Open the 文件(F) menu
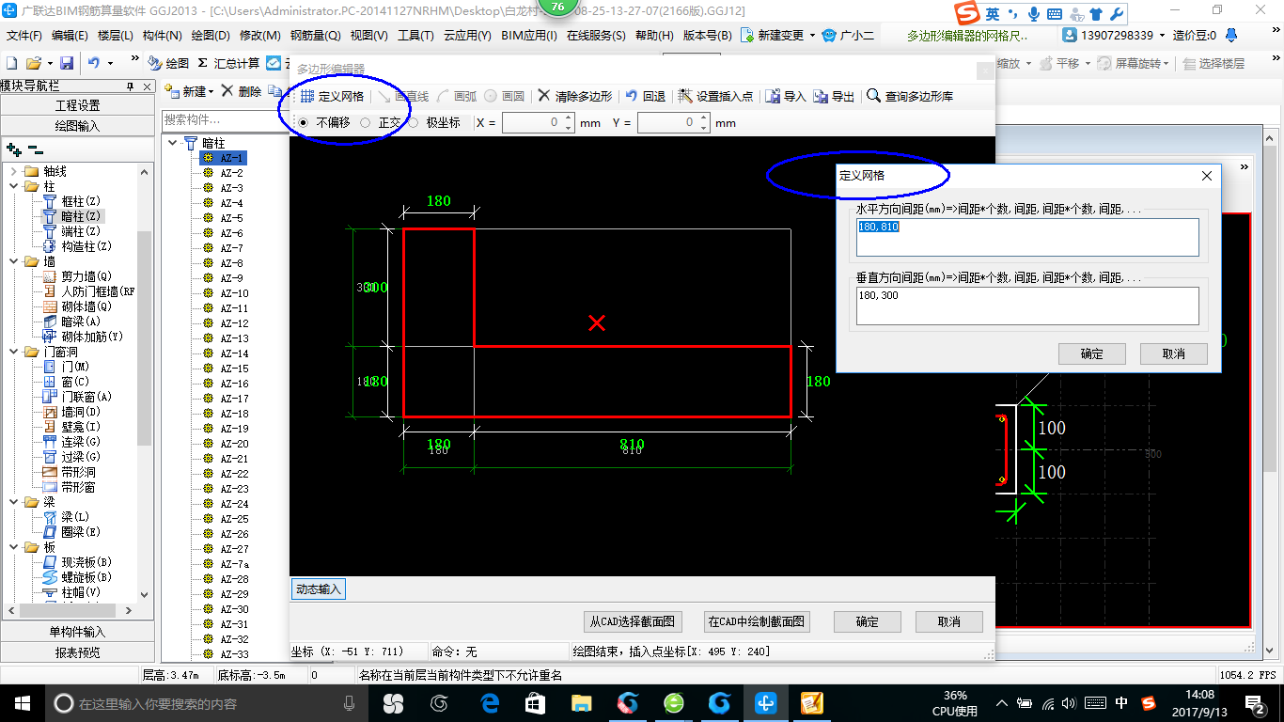Screen dimensions: 1284x722 24,36
